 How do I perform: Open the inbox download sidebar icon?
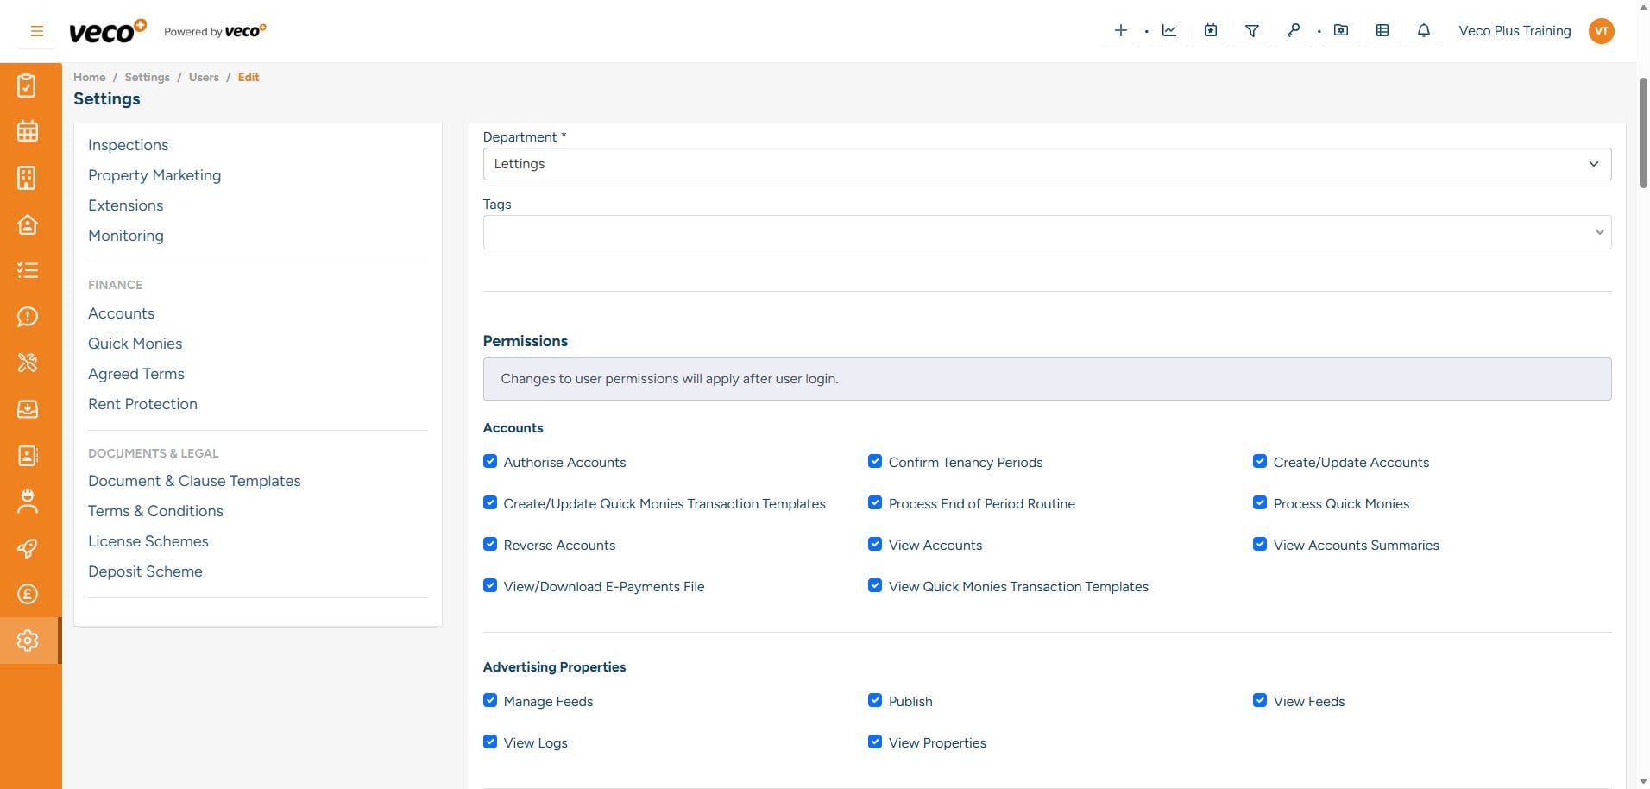(28, 409)
